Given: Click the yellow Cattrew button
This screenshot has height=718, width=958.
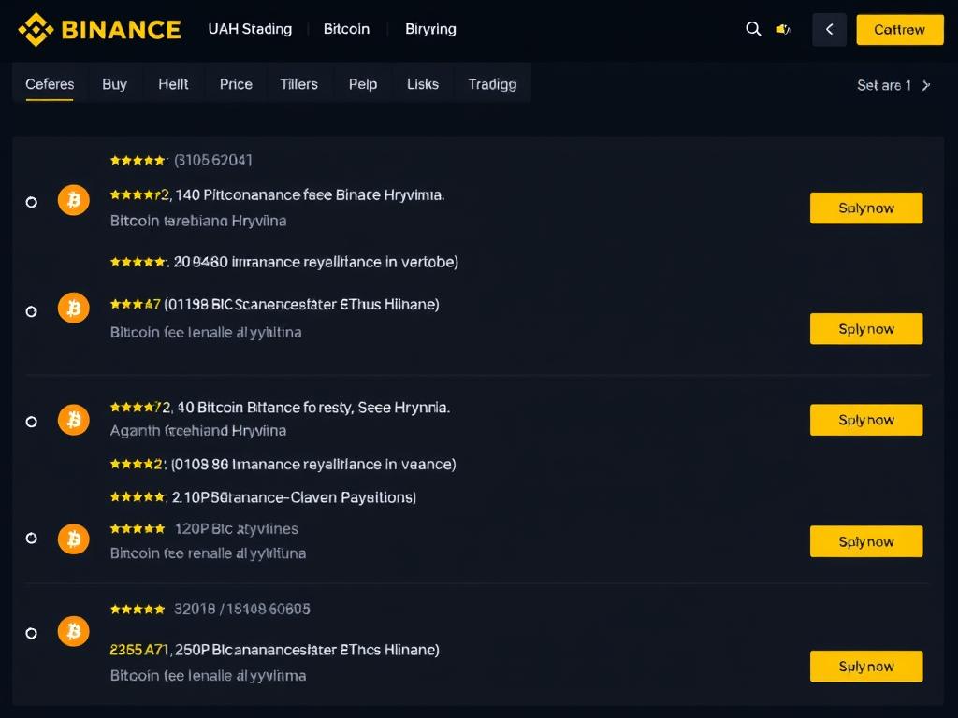Looking at the screenshot, I should (x=899, y=29).
